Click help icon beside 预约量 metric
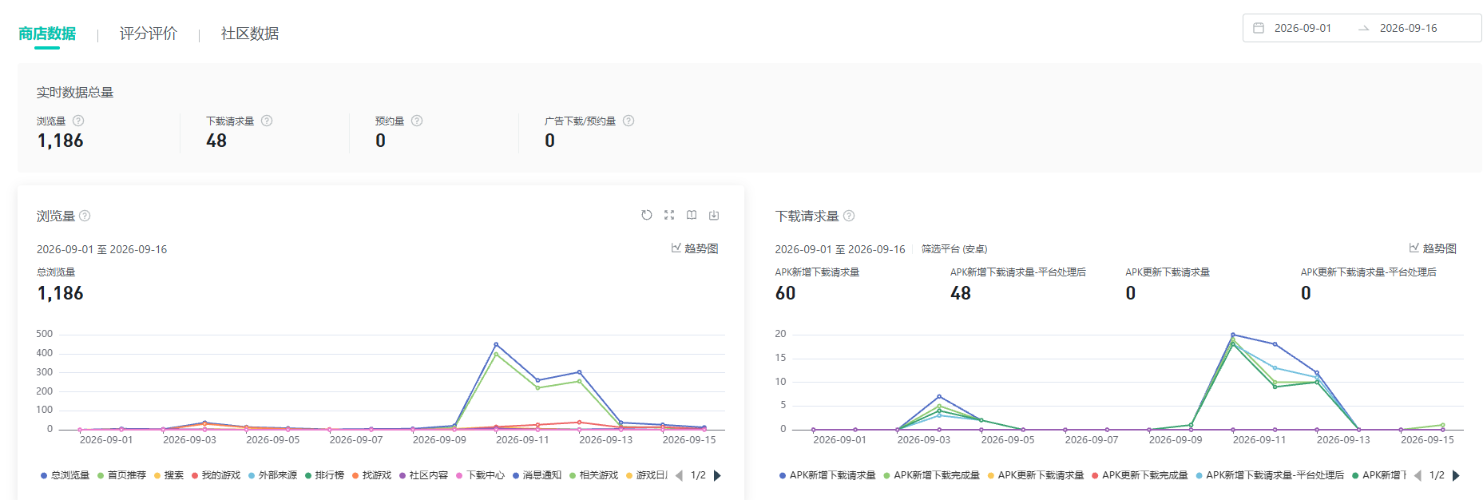Viewport: 1483px width, 500px height. (x=417, y=121)
